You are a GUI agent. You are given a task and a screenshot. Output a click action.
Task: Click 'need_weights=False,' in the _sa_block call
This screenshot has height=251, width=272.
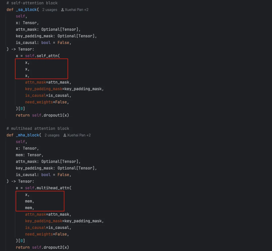tap(47, 102)
